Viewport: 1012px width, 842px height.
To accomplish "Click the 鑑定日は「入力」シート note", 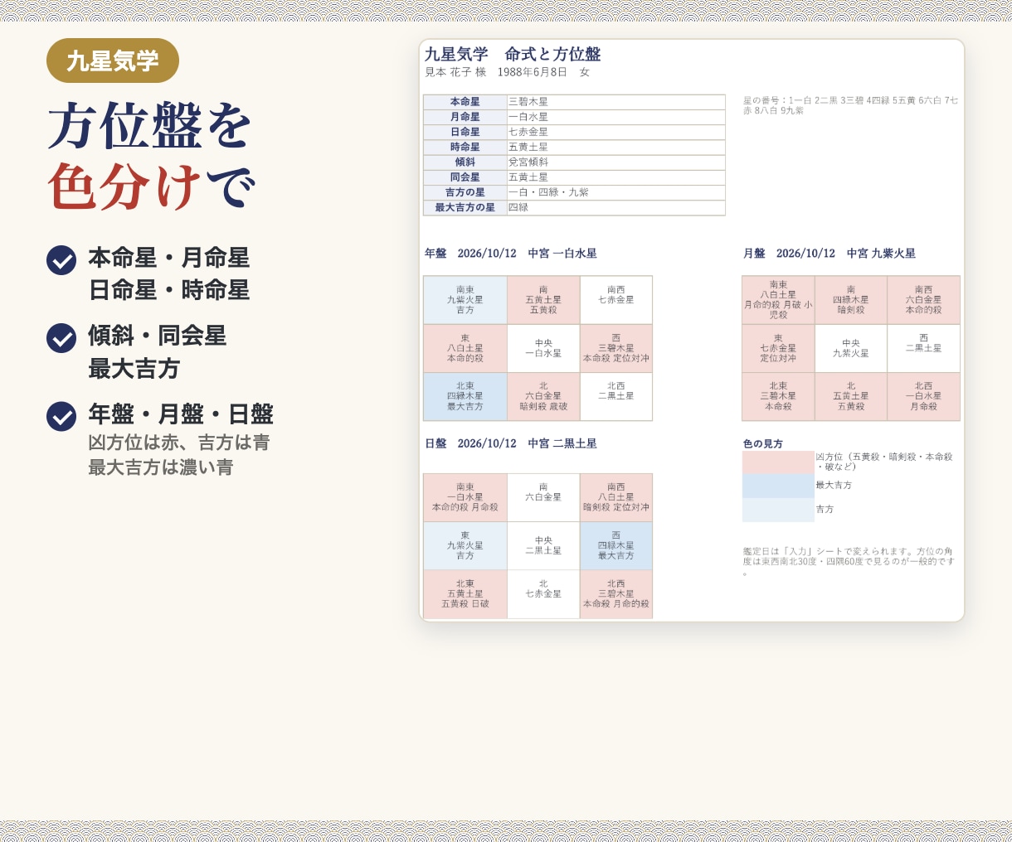I will (849, 560).
